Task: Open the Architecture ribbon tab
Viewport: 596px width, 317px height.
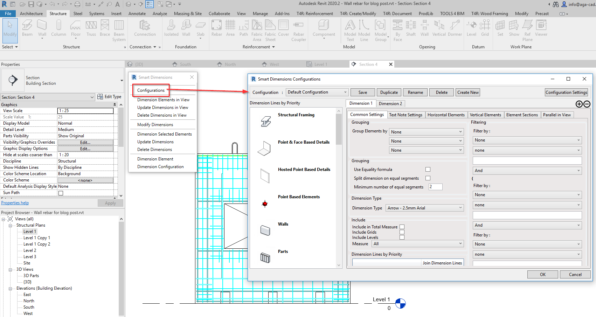Action: 31,14
